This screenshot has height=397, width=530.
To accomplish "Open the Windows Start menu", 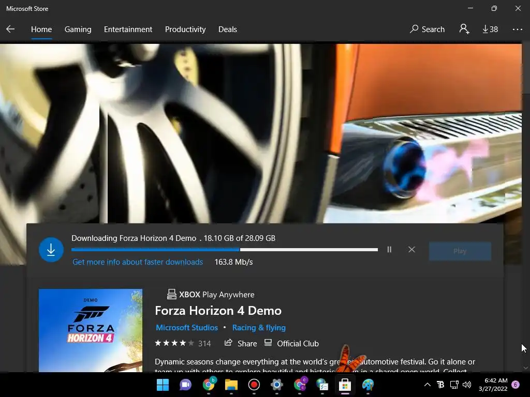I will [163, 385].
